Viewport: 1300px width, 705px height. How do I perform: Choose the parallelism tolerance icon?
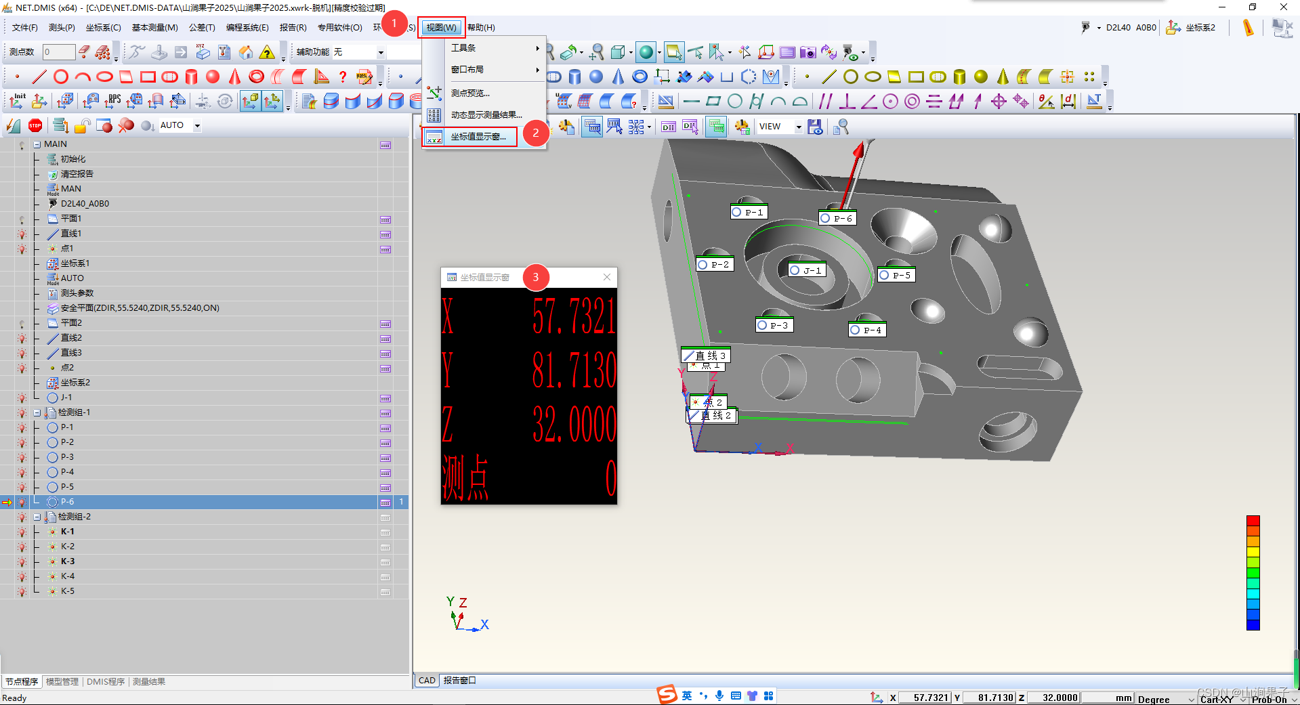[825, 102]
